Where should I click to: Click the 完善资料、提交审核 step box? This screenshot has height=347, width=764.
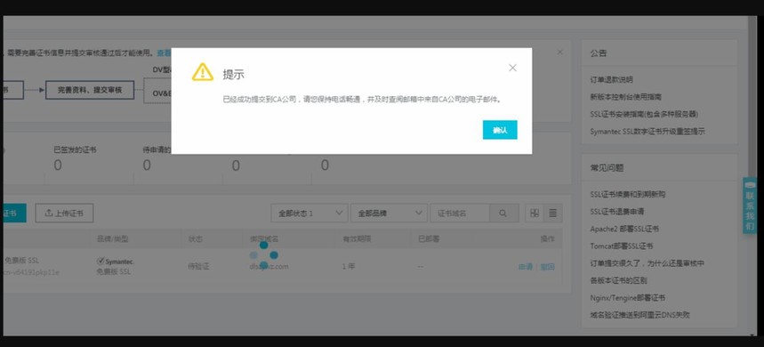pos(90,90)
